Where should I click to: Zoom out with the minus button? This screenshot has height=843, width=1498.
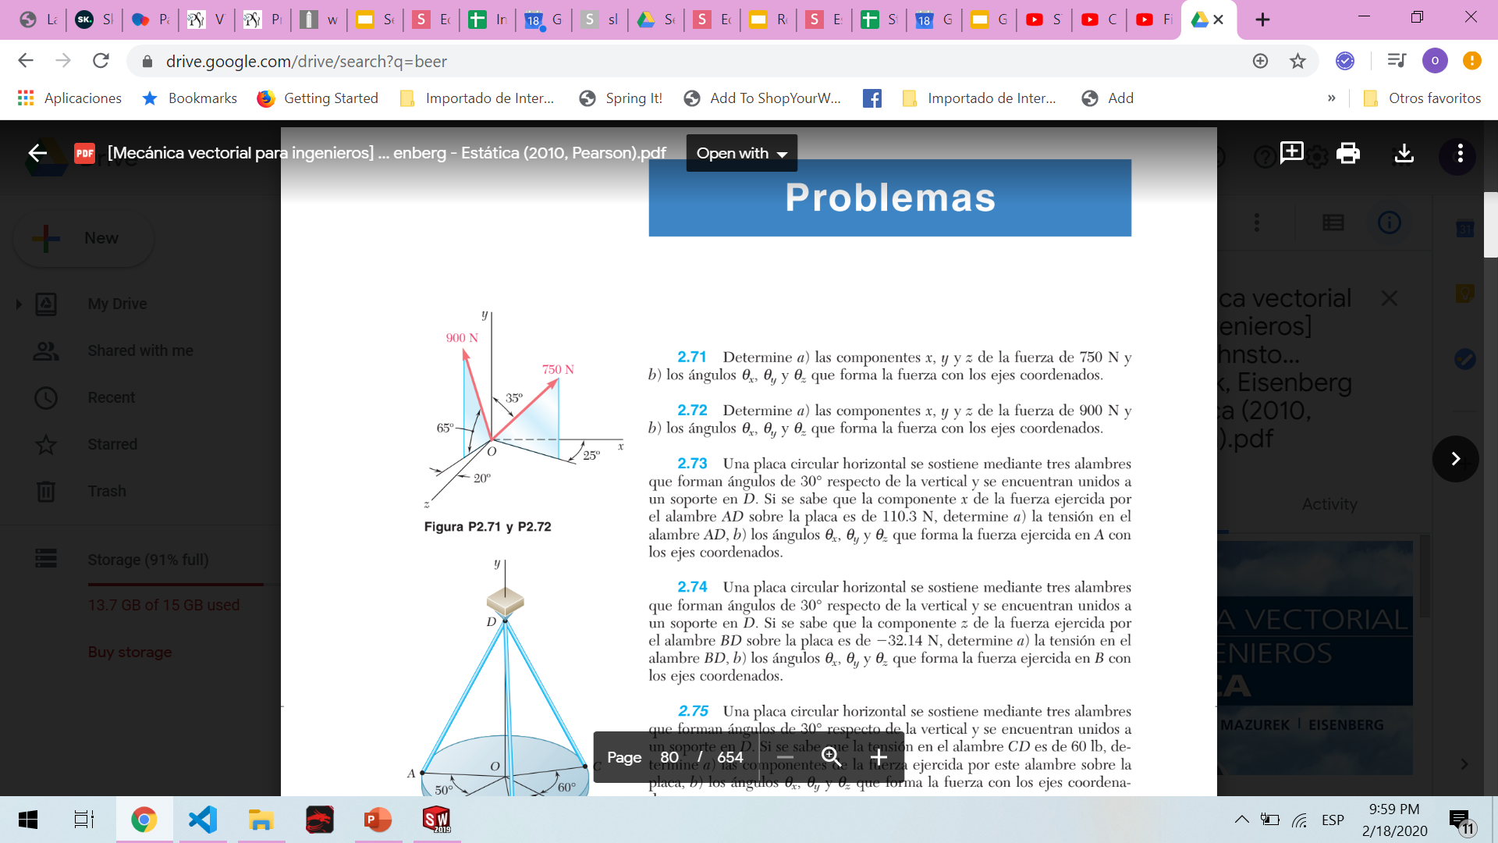coord(785,757)
